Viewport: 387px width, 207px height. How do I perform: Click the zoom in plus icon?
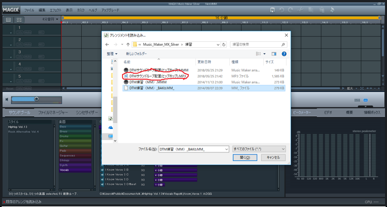point(379,89)
